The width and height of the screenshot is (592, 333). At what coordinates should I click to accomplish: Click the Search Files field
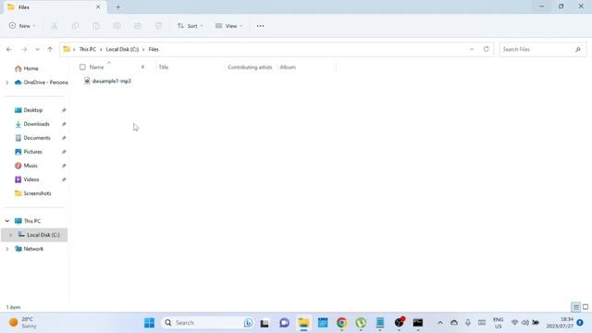click(543, 49)
